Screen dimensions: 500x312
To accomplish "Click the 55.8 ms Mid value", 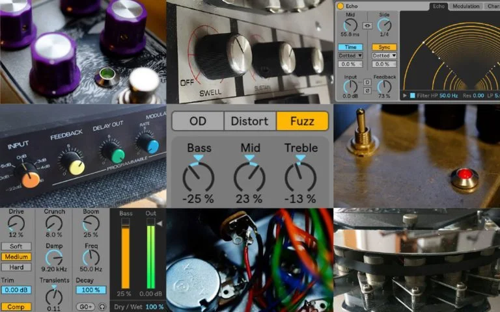I will click(x=350, y=34).
